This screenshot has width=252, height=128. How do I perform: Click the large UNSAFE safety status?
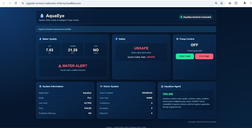point(141,48)
